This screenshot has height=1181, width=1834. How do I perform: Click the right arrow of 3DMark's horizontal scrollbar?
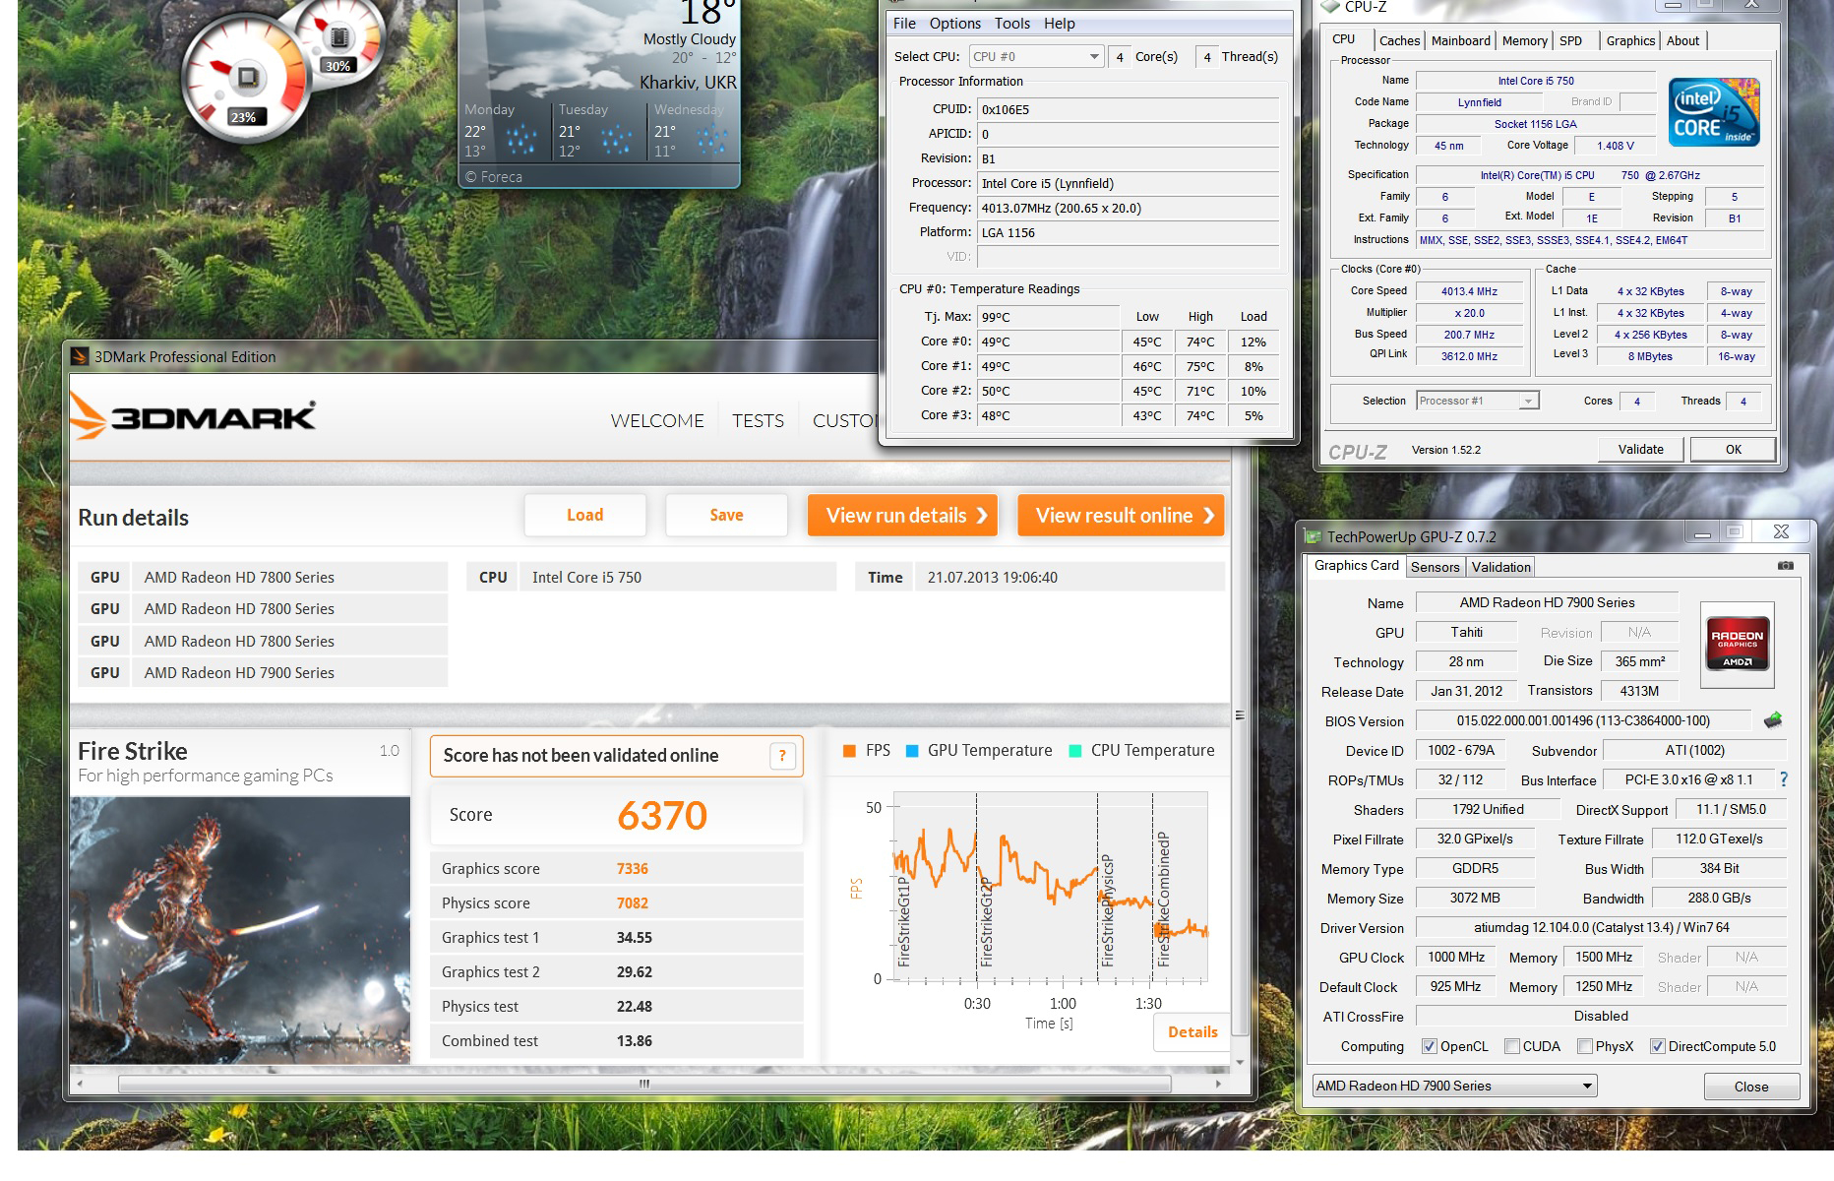point(1218,1084)
